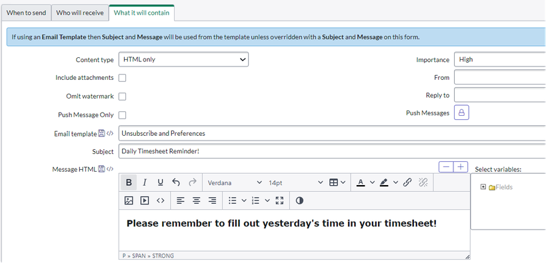Shrink the editor with the minus button

point(446,167)
